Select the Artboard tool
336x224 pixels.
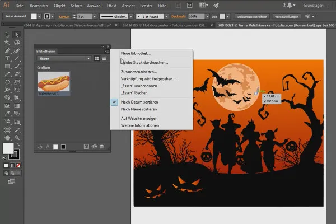[7, 130]
